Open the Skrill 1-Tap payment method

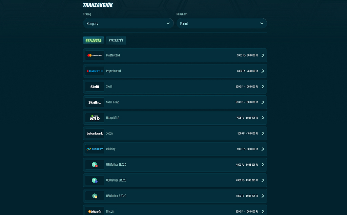pos(175,102)
